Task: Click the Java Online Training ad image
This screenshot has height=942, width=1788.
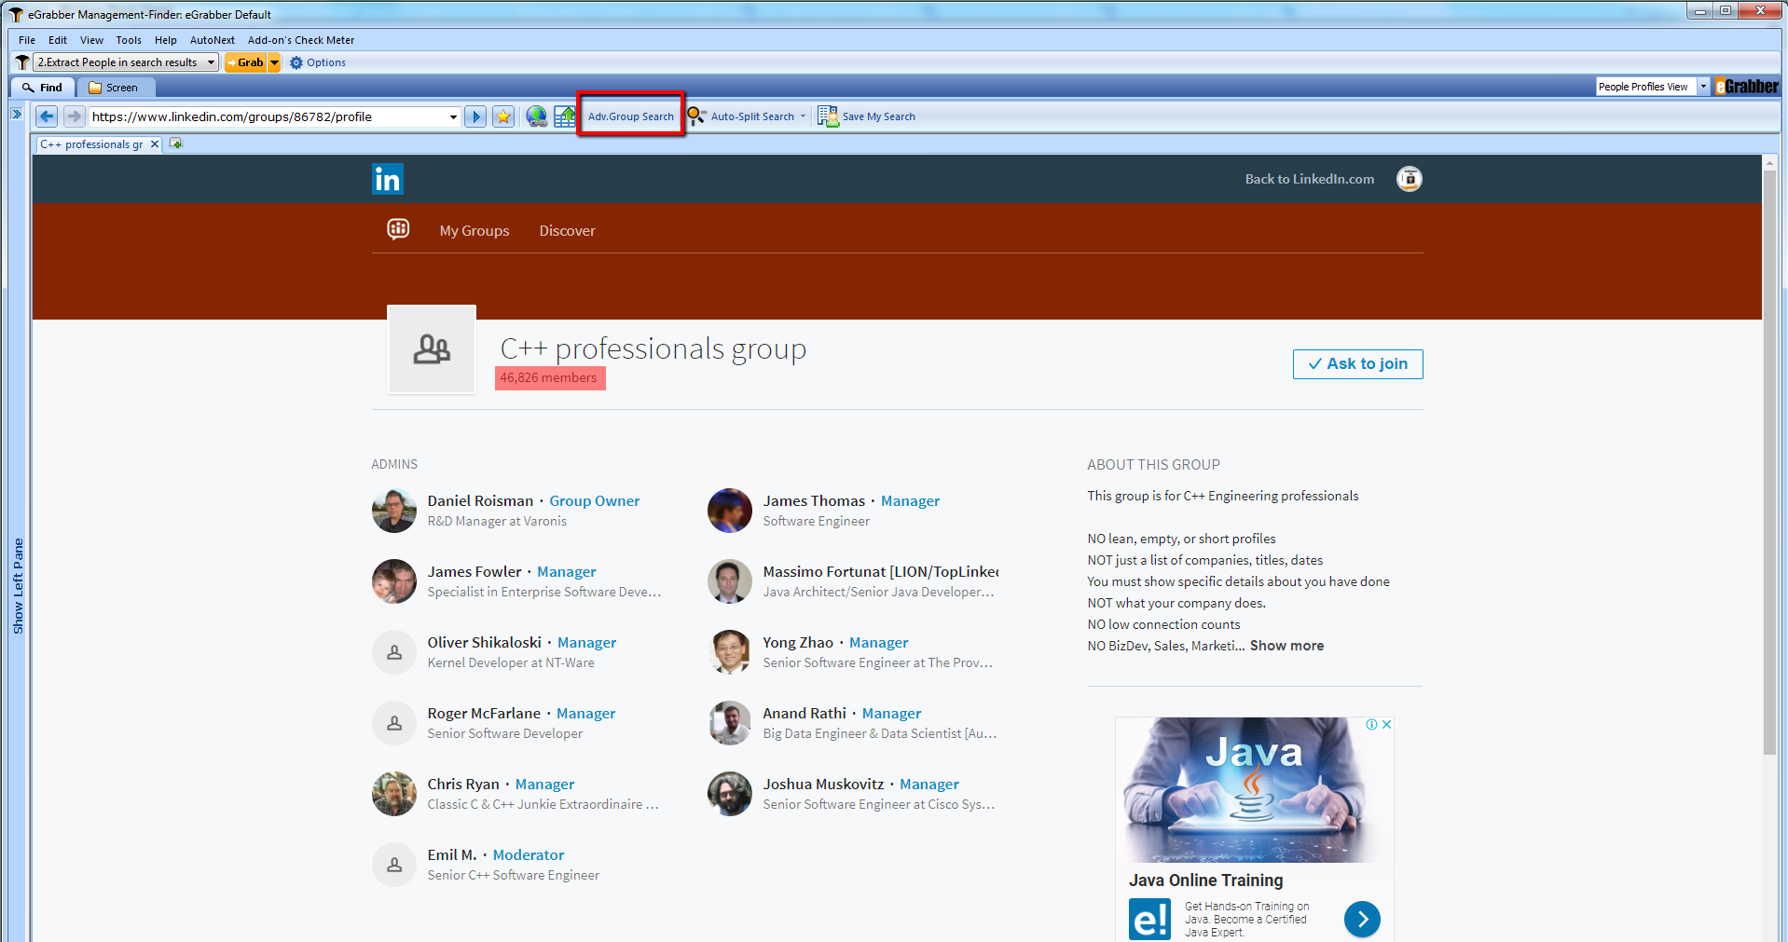Action: click(x=1254, y=790)
